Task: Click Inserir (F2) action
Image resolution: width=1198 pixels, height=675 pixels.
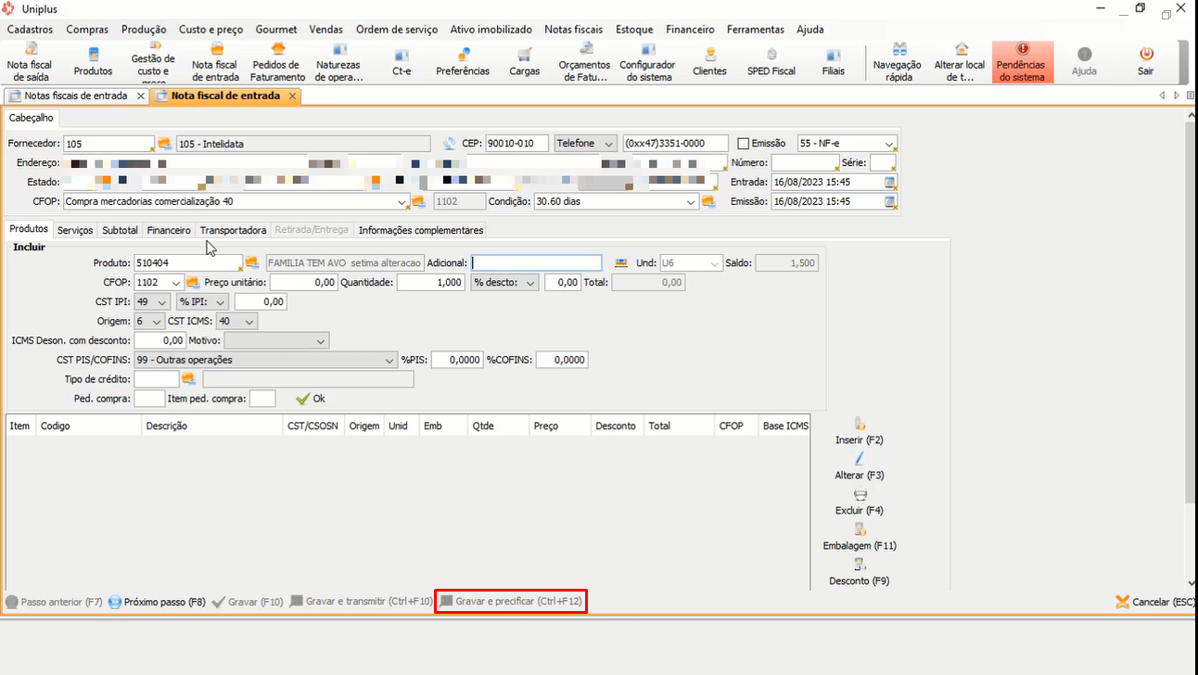Action: click(x=860, y=432)
